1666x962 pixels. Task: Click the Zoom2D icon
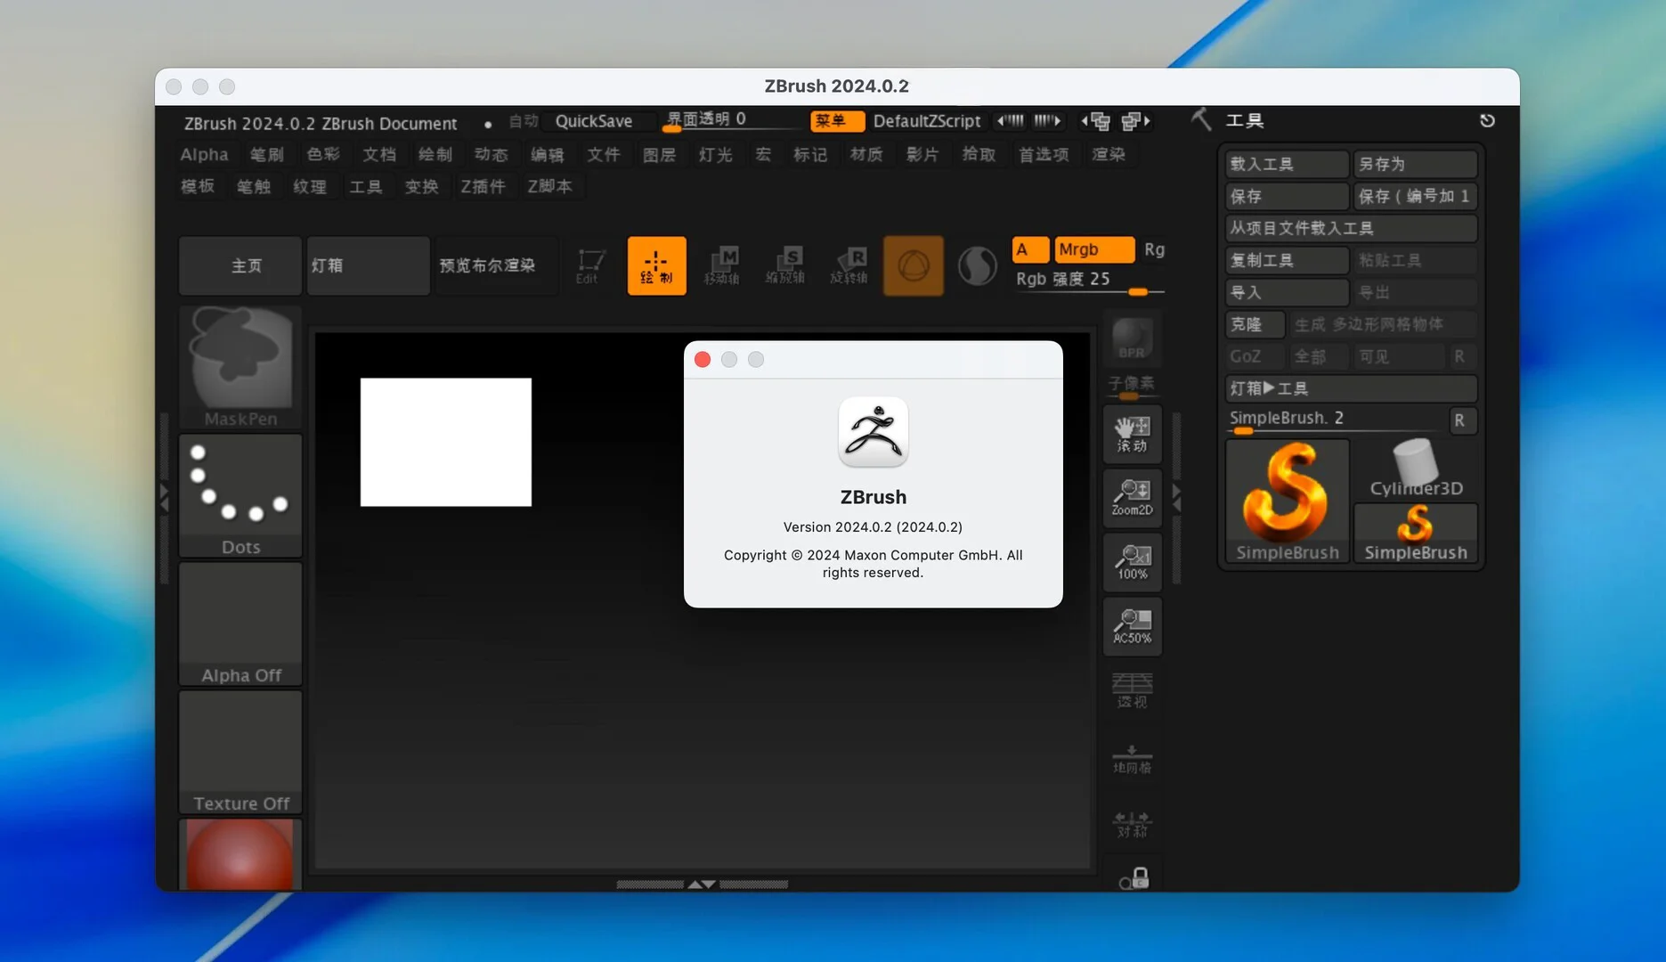(1132, 497)
